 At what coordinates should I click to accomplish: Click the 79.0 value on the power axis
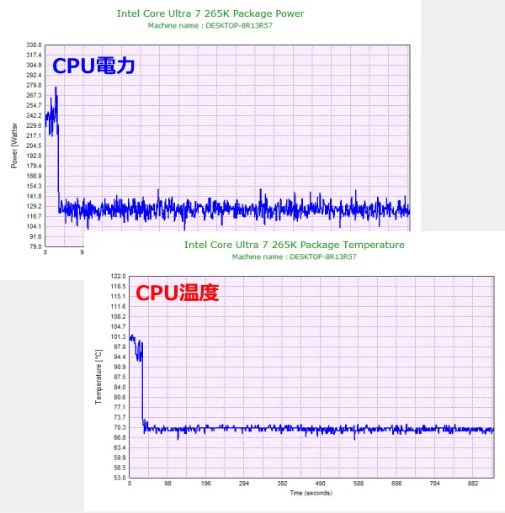[35, 246]
